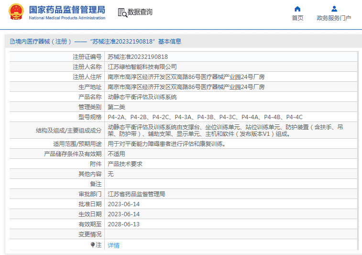The image size is (362, 255).
Task: Click the 注册人住所 address value
Action: [x=186, y=77]
